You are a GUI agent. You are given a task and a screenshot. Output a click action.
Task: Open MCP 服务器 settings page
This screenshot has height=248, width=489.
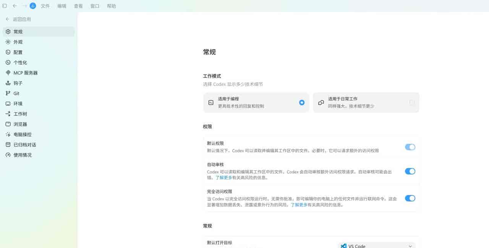click(39, 73)
